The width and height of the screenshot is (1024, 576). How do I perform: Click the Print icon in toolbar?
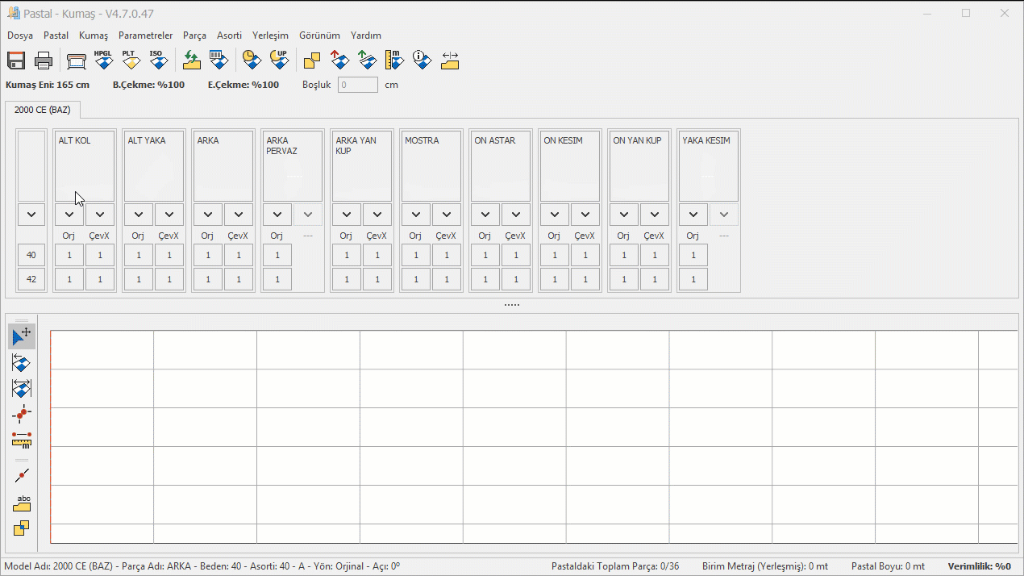44,61
